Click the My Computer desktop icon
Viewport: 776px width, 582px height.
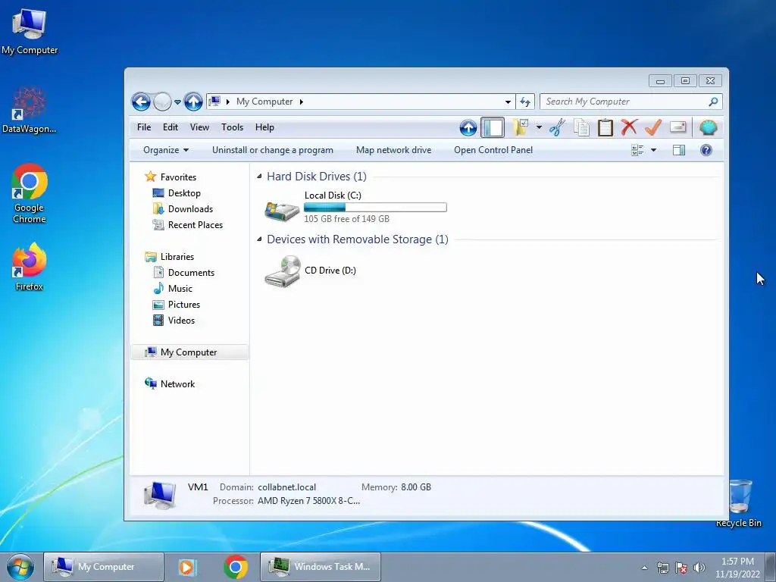(x=30, y=31)
